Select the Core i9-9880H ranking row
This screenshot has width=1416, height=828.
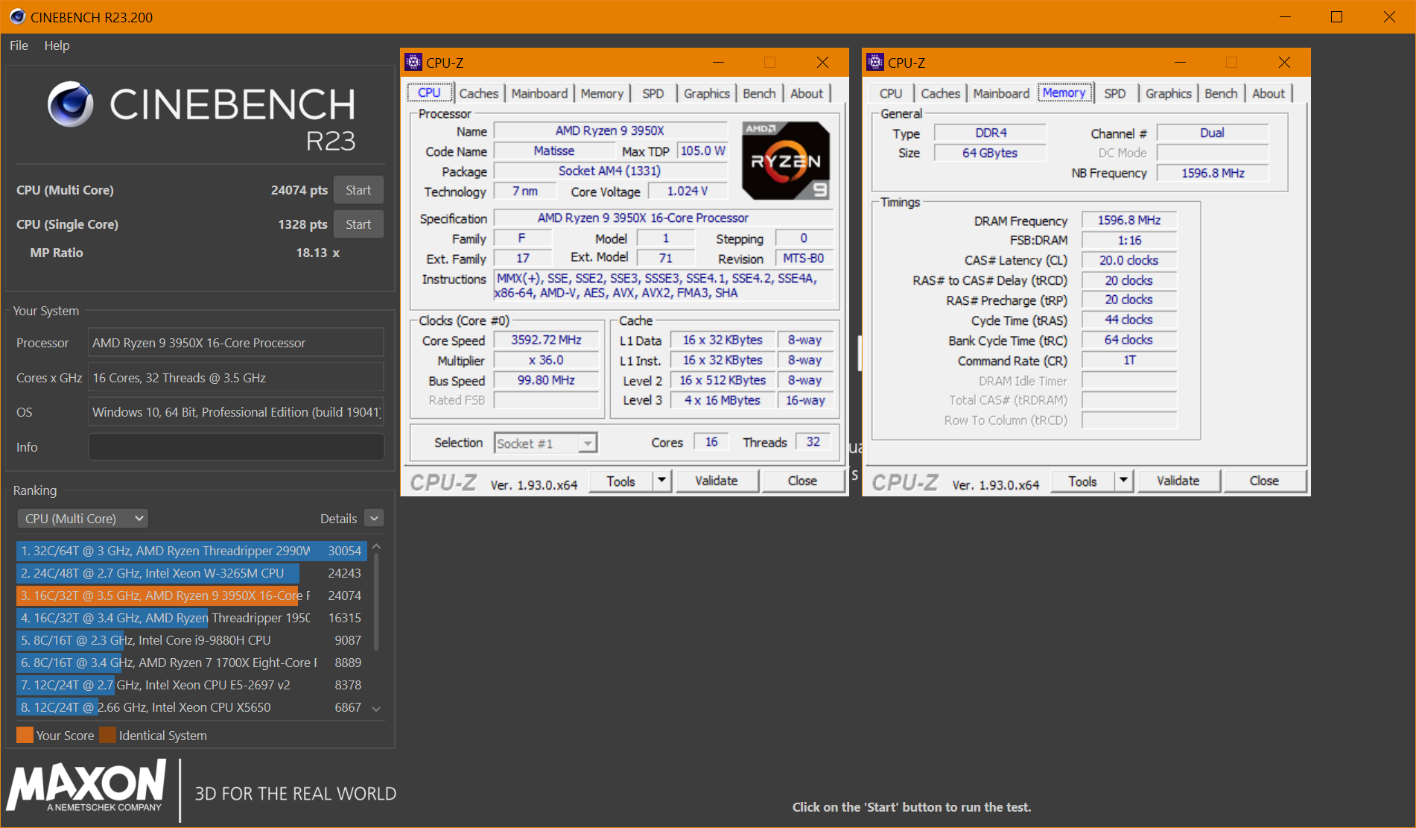[191, 640]
